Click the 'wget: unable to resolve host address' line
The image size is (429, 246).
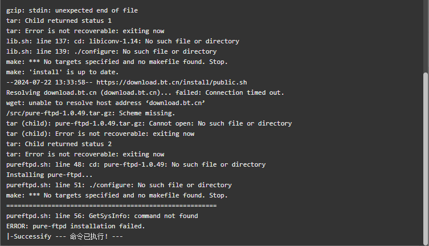tap(105, 103)
